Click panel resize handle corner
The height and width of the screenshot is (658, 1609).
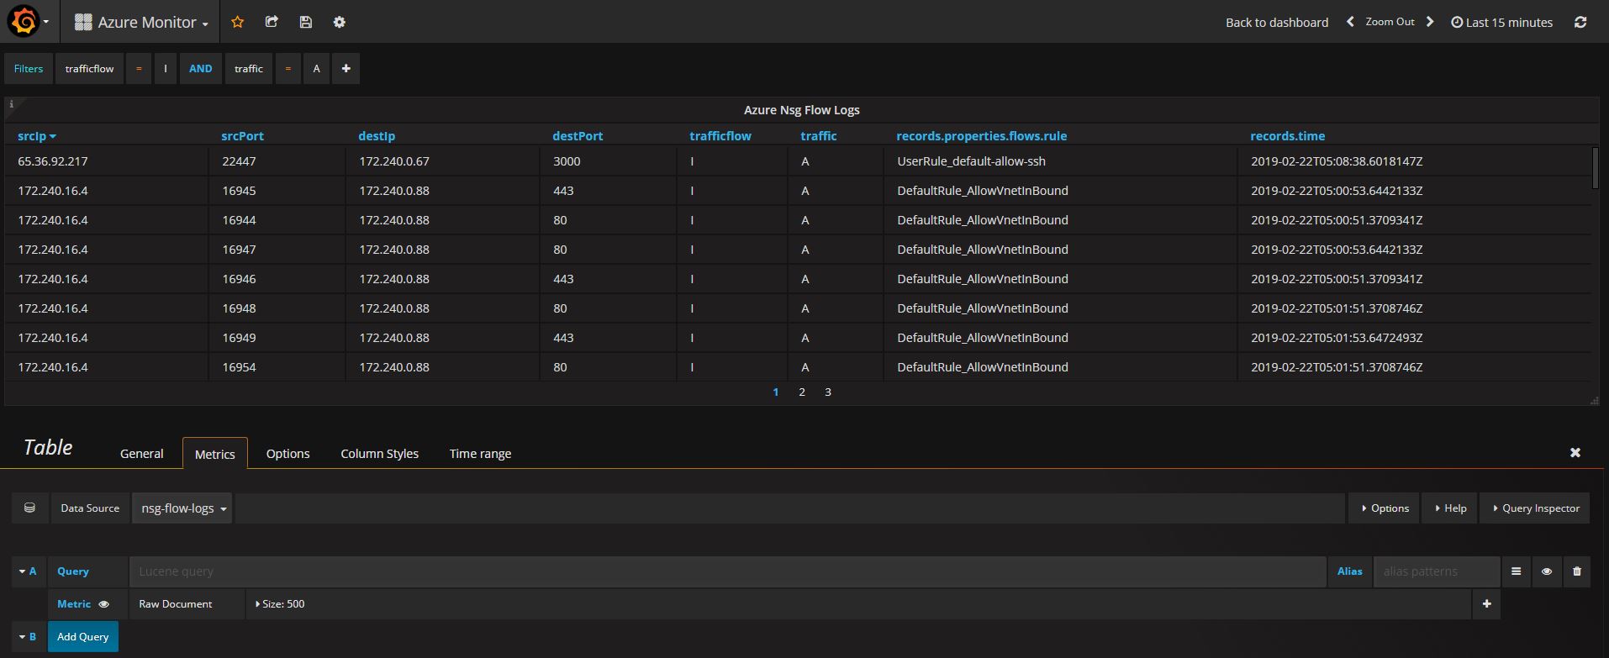click(1595, 401)
